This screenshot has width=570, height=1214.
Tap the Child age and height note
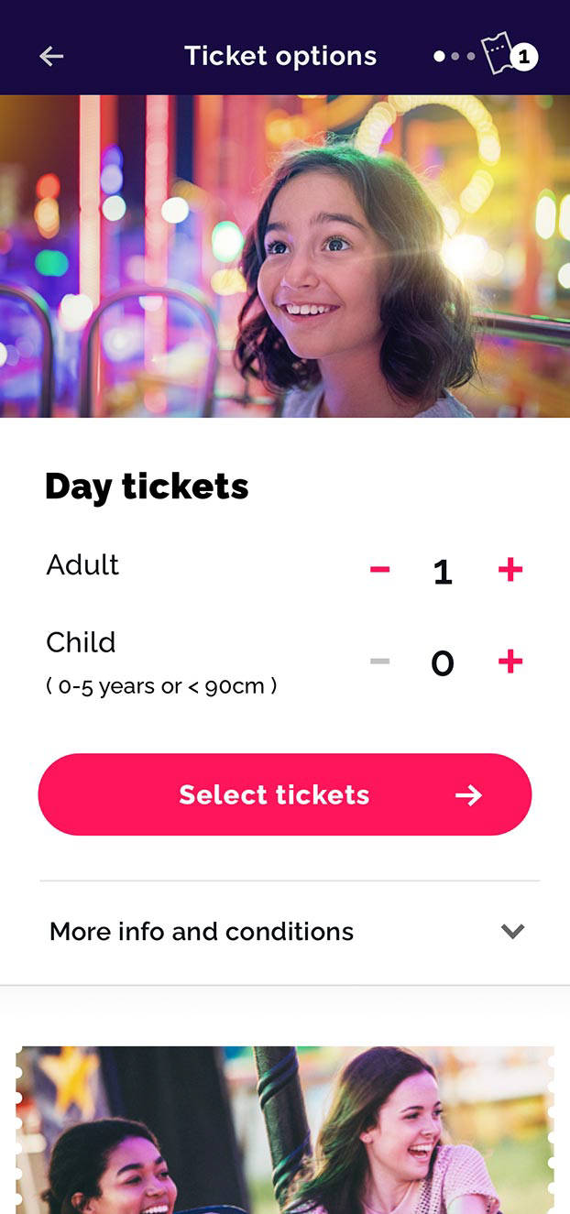pyautogui.click(x=161, y=686)
